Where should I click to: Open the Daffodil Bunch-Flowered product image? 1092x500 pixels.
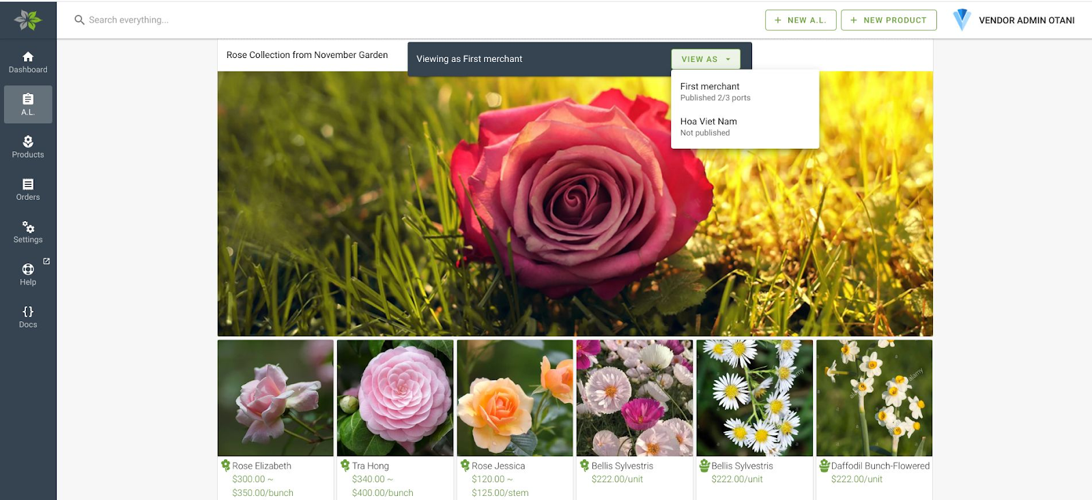(874, 398)
